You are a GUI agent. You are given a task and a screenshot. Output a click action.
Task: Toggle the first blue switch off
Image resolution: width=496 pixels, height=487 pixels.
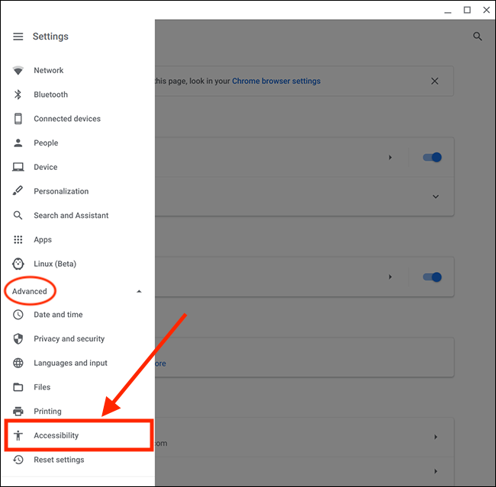(x=432, y=158)
